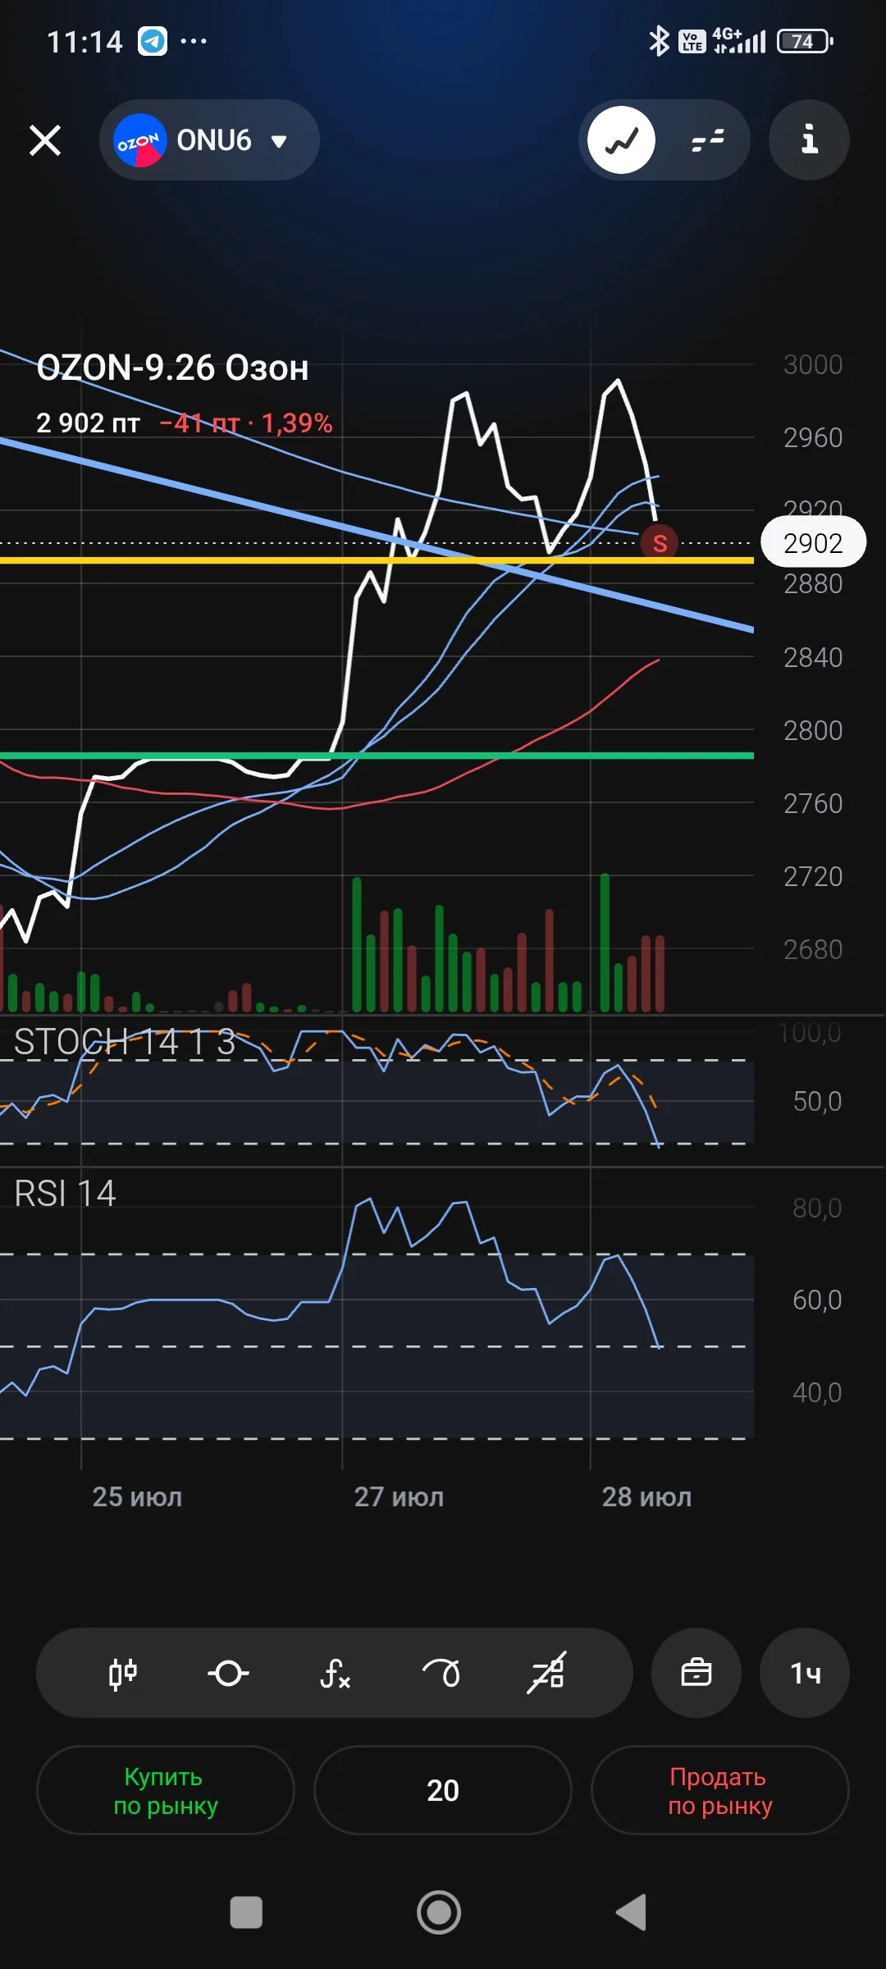The width and height of the screenshot is (886, 1969).
Task: Tap the 2680 price axis label
Action: tap(813, 949)
